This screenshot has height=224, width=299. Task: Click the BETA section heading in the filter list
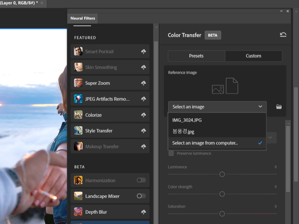coord(79,167)
